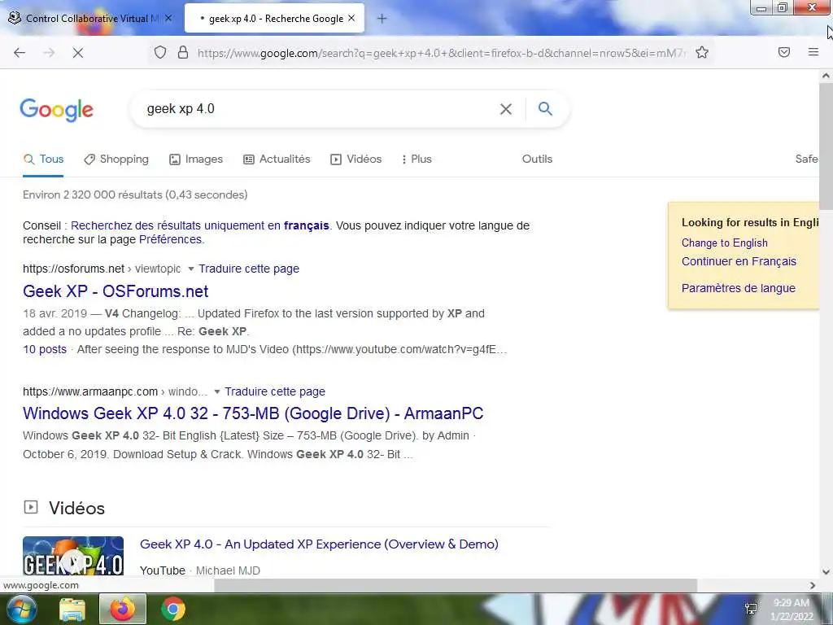
Task: Click the vertical scrollbar thumb
Action: click(826, 146)
